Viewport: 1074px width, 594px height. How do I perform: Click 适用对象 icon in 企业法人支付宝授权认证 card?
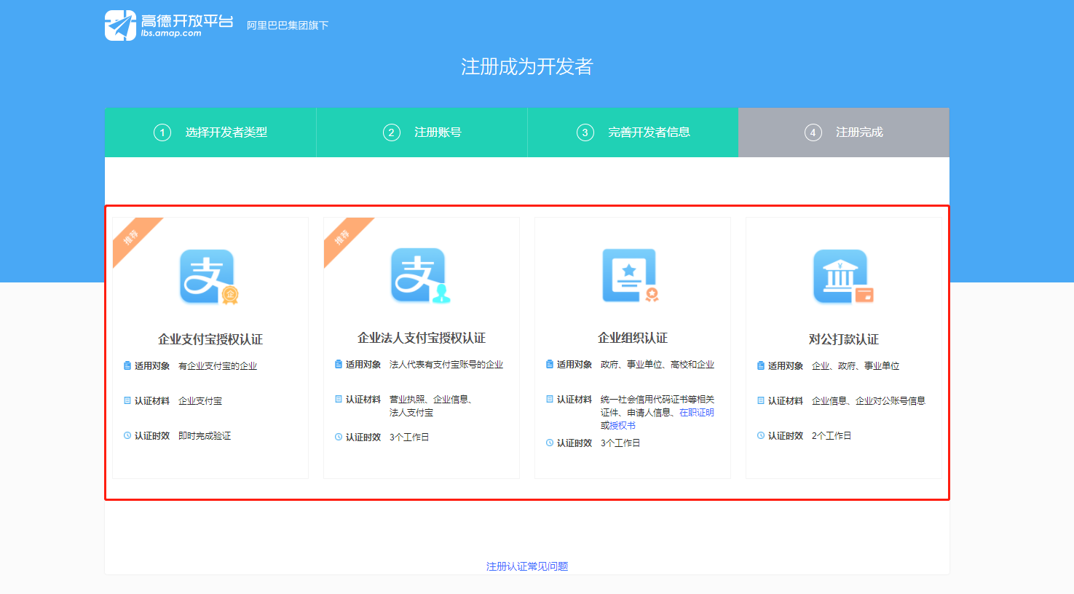(339, 364)
